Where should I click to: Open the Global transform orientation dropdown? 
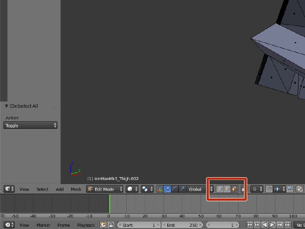[x=200, y=189]
